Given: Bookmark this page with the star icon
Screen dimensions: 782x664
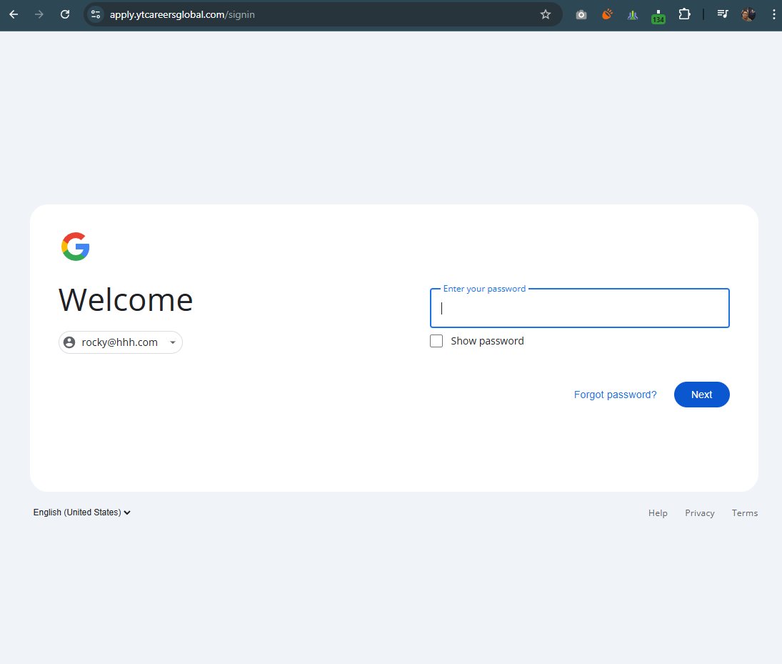Looking at the screenshot, I should [x=546, y=14].
